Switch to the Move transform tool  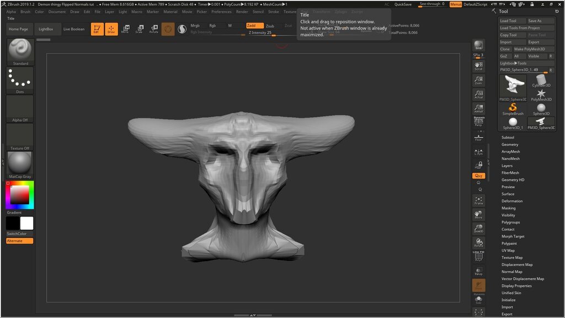pyautogui.click(x=125, y=29)
